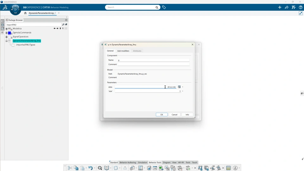This screenshot has width=304, height=171.
Task: Switch to the Behavior Tools tab
Action: [x=155, y=162]
